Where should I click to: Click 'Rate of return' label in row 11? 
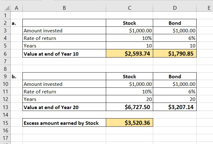pos(40,92)
